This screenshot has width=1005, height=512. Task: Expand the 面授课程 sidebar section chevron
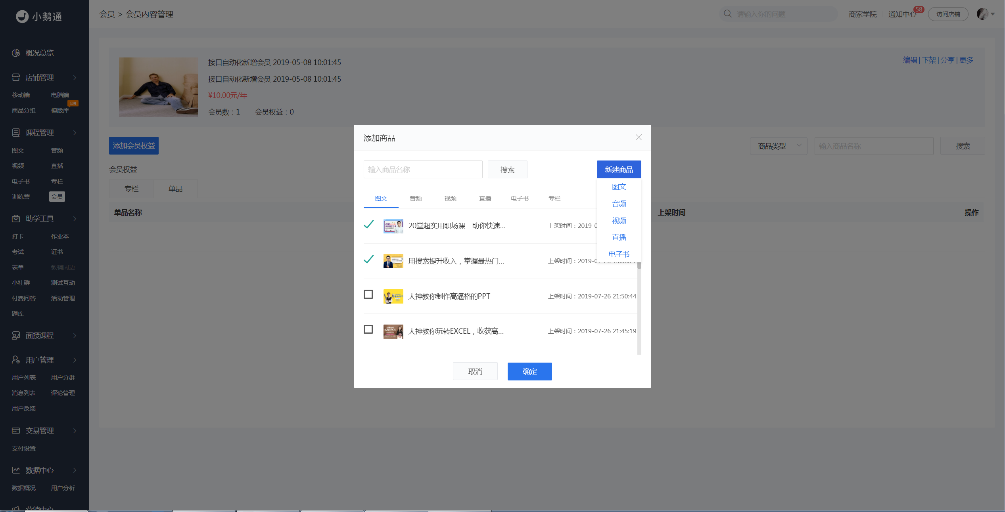point(75,336)
